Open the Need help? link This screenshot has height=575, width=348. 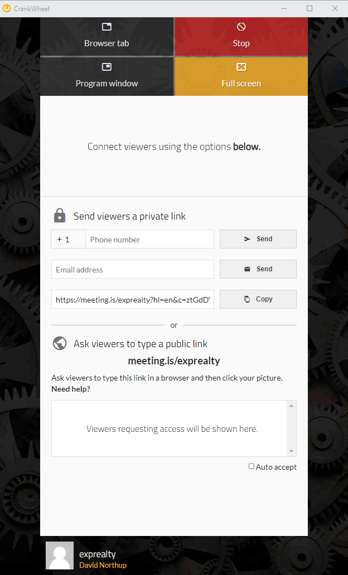point(71,389)
